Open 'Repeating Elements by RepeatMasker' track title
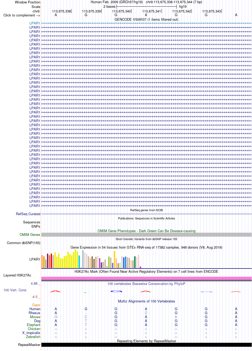This screenshot has width=252, height=351. click(146, 341)
